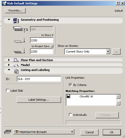Expand the Floor Plan and Section panel
The width and height of the screenshot is (125, 138).
tap(9, 60)
